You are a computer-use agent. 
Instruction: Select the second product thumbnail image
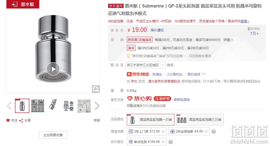[38, 106]
